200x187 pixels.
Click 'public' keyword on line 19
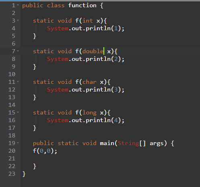point(43,143)
